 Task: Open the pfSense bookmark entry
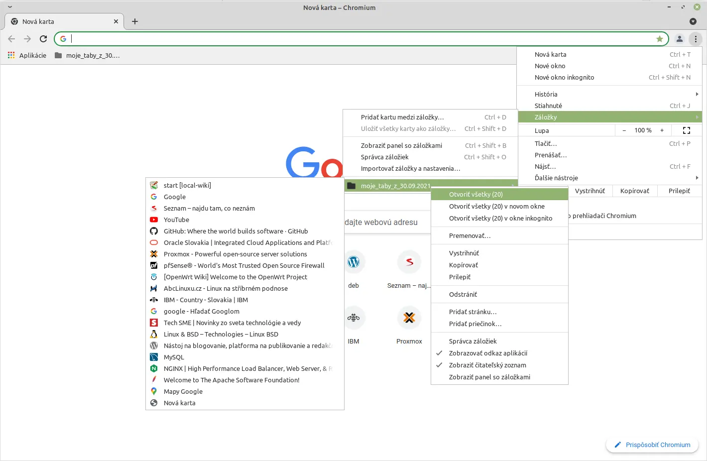click(245, 265)
